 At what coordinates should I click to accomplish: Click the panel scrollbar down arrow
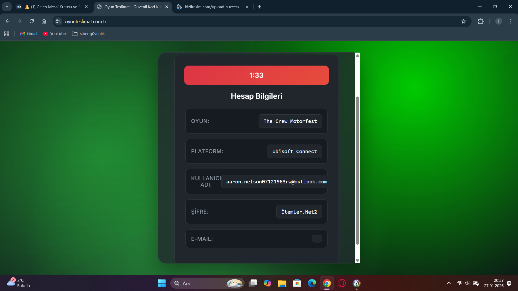[357, 261]
